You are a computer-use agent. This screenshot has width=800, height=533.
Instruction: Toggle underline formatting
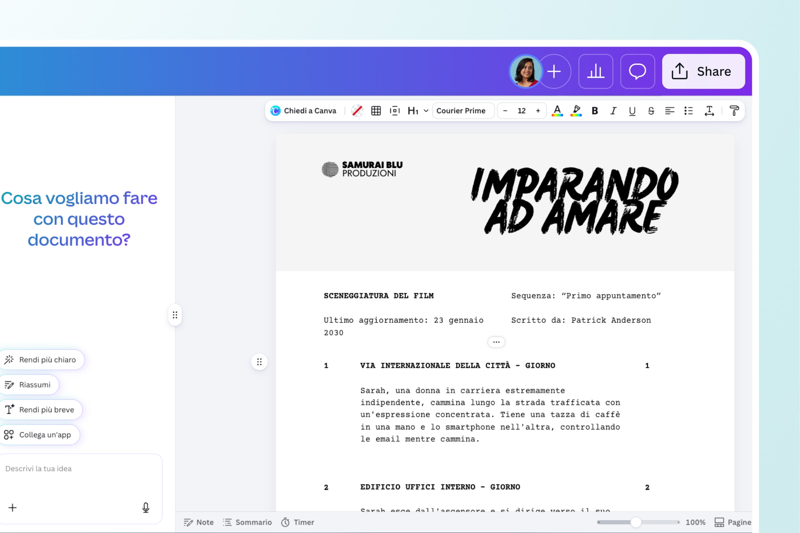coord(632,111)
